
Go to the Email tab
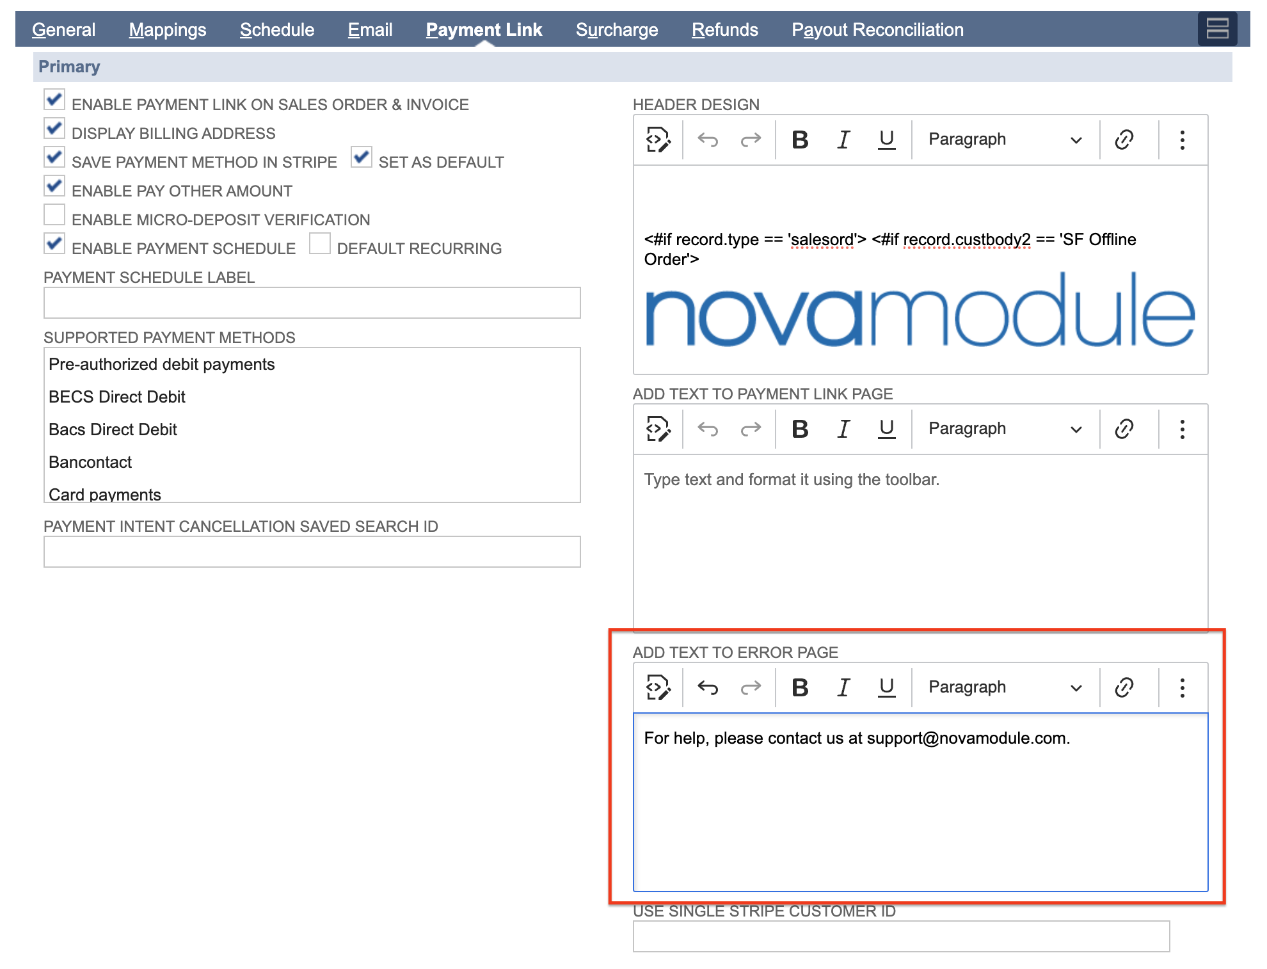coord(370,29)
